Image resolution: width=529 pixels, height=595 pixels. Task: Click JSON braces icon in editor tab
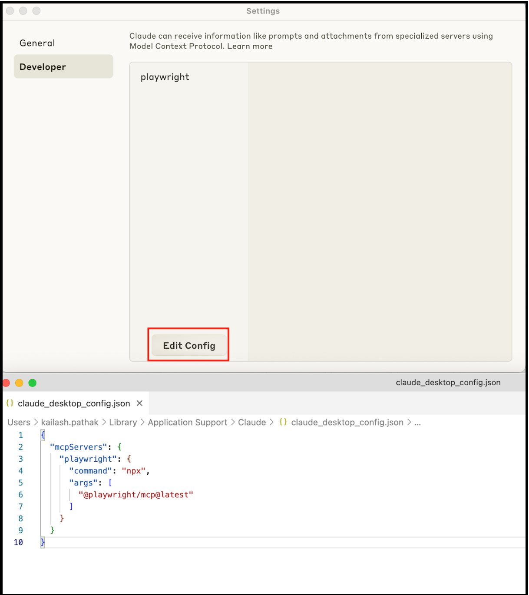click(x=10, y=403)
